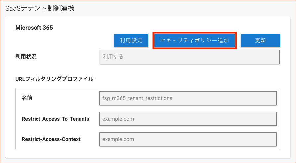The height and width of the screenshot is (163, 296).
Task: Click the 利用状況 label
Action: click(26, 57)
